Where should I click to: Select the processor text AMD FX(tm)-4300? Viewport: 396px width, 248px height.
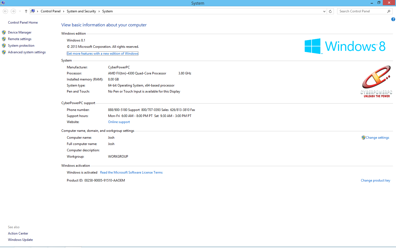tap(137, 73)
